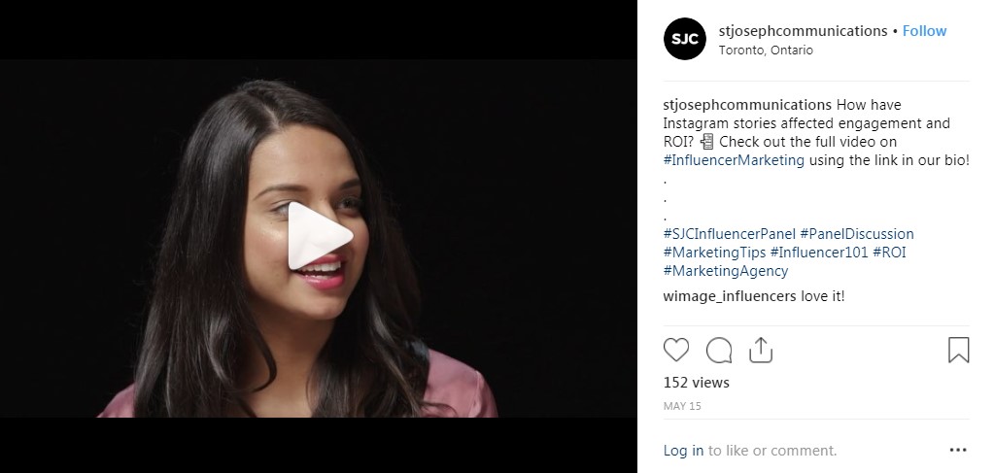
Task: Save the post with the bookmark icon
Action: click(958, 350)
